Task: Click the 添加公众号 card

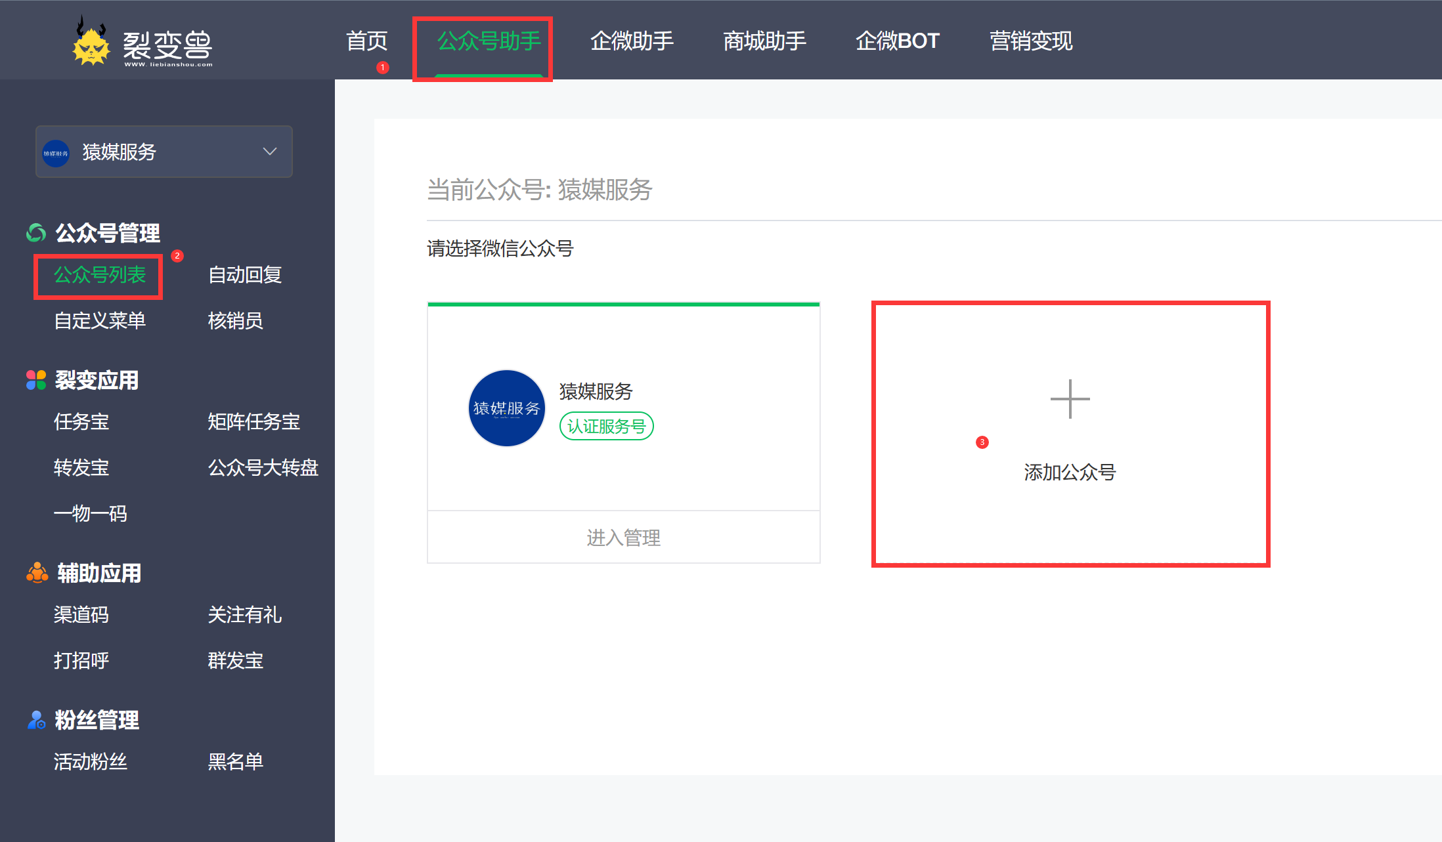Action: (1070, 472)
